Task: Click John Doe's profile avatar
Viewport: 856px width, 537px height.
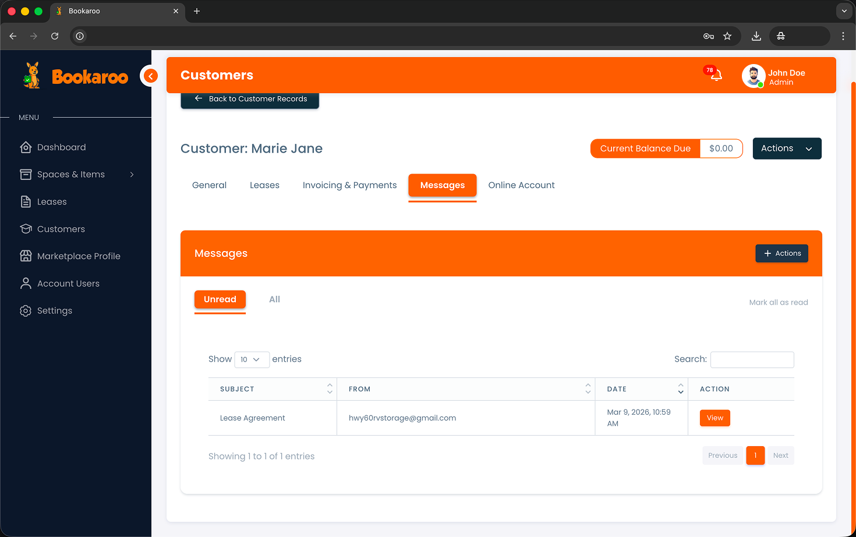Action: click(753, 76)
